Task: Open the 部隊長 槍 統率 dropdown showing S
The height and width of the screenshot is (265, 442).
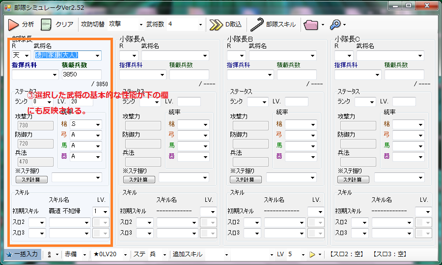Action: click(98, 124)
